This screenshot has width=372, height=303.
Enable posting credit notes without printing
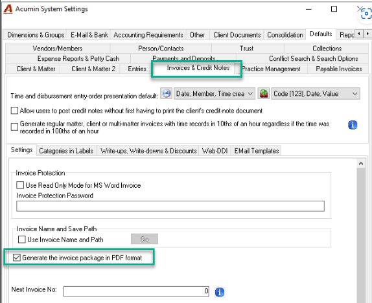tap(14, 111)
